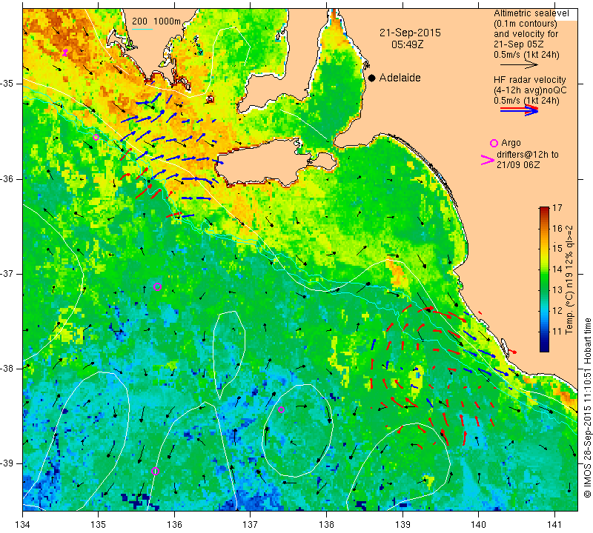This screenshot has height=533, width=593.
Task: Click the 138 longitude axis label
Action: (x=326, y=525)
